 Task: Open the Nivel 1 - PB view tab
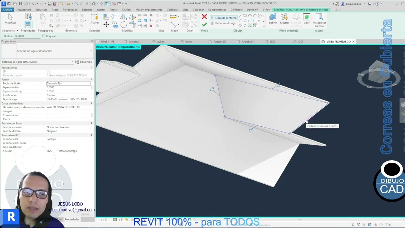click(108, 41)
